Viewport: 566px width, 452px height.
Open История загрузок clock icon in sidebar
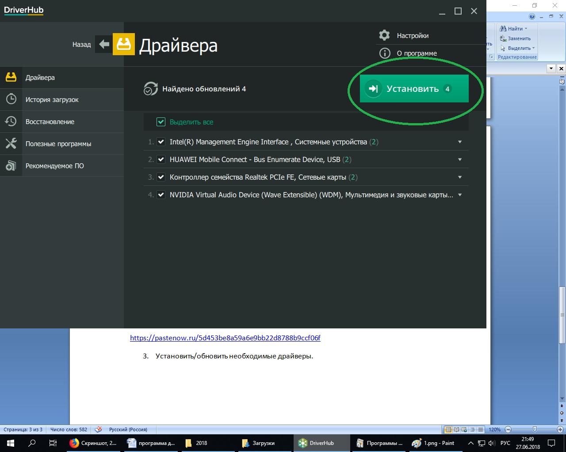[11, 99]
